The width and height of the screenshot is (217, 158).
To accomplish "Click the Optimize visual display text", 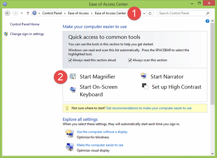I will [x=93, y=150].
